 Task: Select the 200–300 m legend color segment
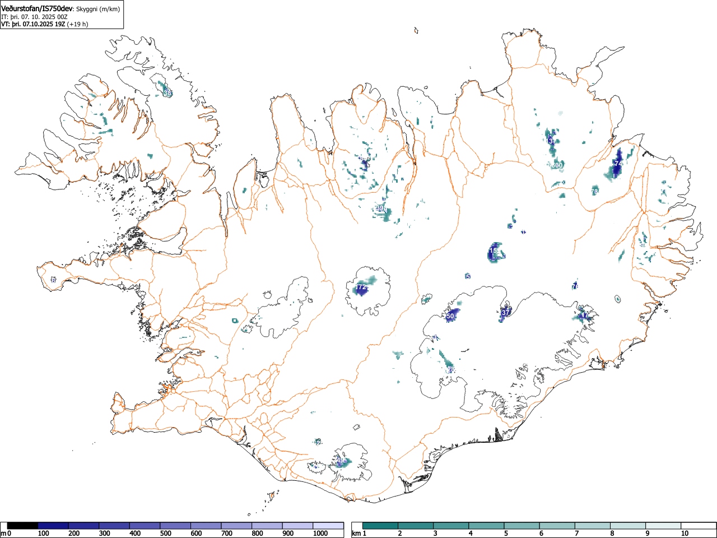(x=84, y=526)
